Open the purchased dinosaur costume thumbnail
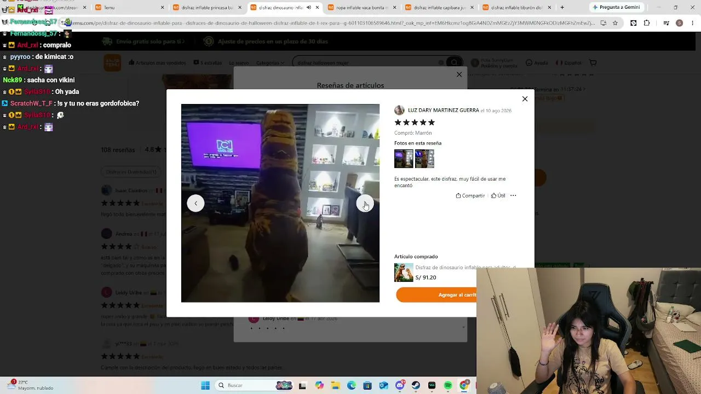701x394 pixels. tap(404, 273)
